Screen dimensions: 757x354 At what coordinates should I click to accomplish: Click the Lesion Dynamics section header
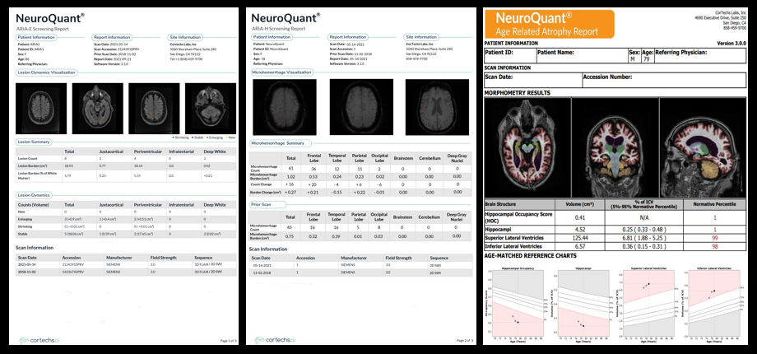pyautogui.click(x=35, y=195)
